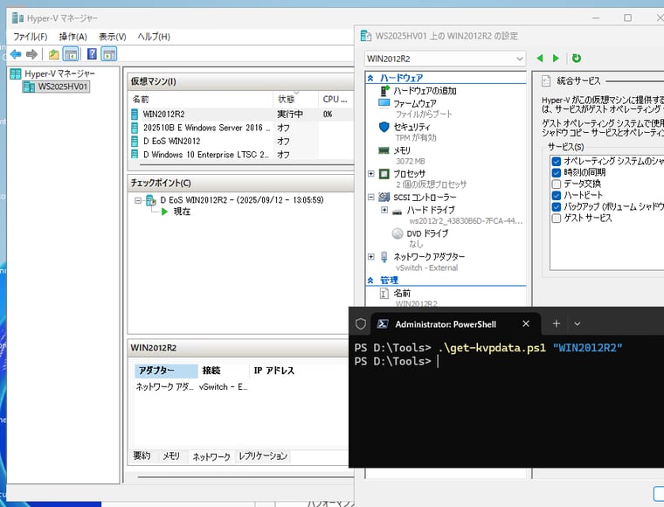Select the D EoS WIN2012 virtual machine
Viewport: 664px width, 507px height.
241,141
